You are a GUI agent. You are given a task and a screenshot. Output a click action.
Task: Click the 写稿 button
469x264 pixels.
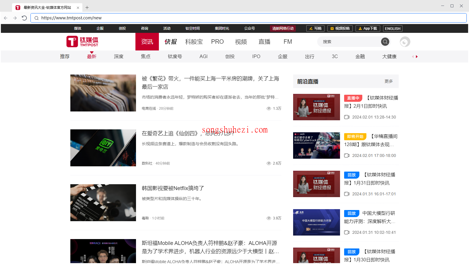[315, 28]
